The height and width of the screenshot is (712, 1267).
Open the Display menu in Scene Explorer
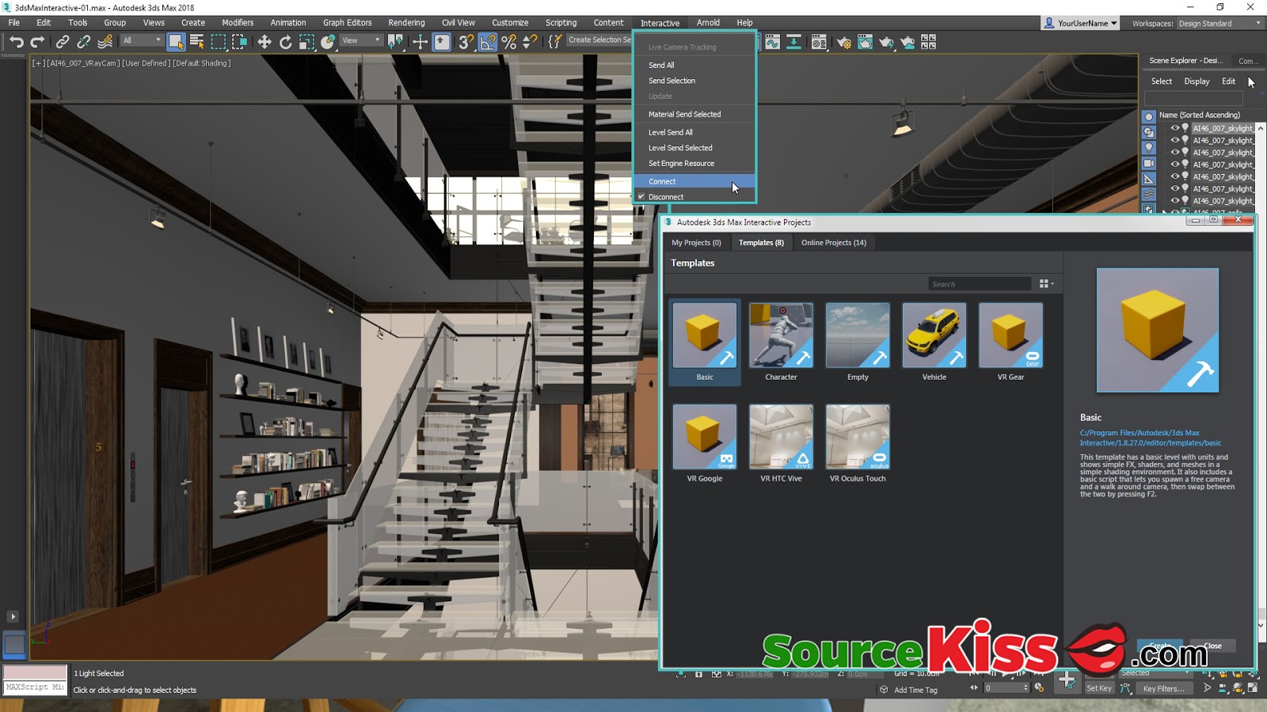(x=1197, y=81)
